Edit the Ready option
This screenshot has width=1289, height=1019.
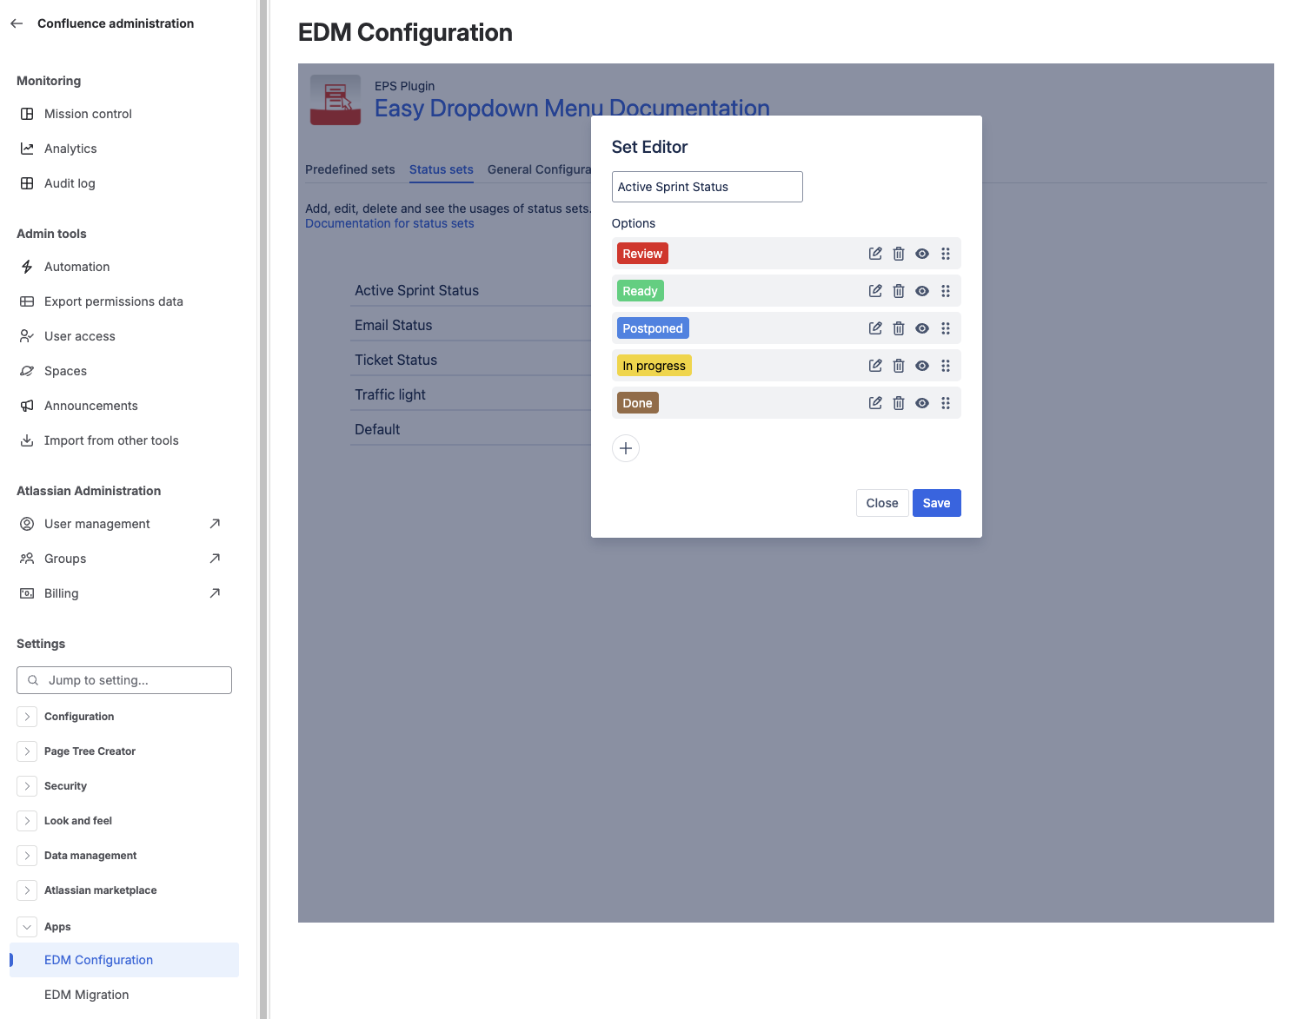(x=875, y=291)
